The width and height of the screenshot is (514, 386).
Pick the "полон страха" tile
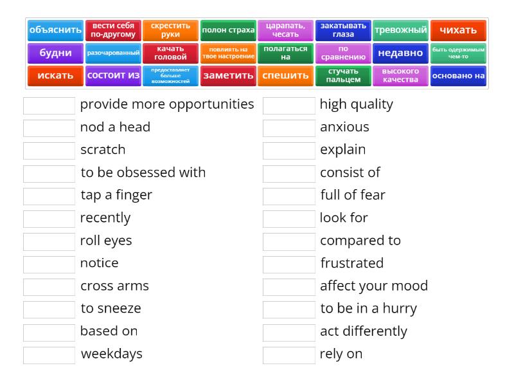(x=228, y=30)
